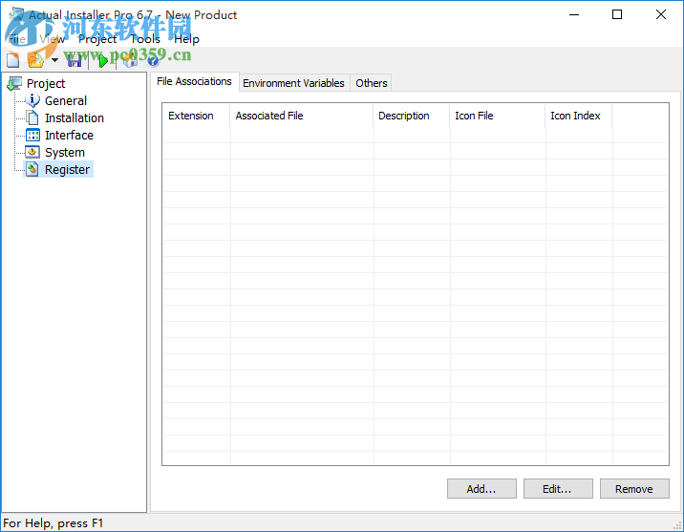684x532 pixels.
Task: Click the home page toolbar icon
Action: pos(130,60)
